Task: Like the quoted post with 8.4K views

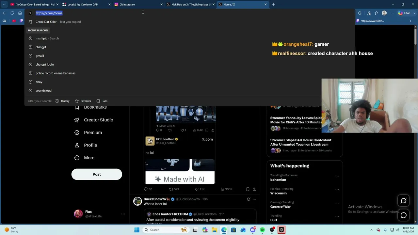Action: tap(183, 130)
